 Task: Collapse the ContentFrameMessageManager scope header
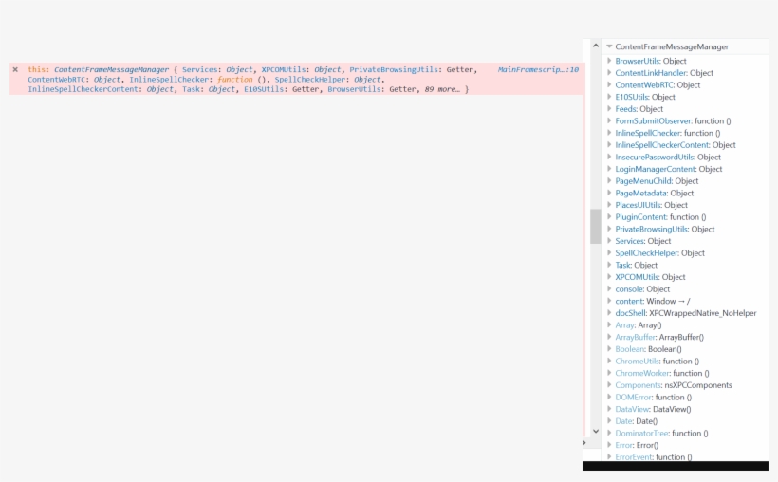(x=609, y=46)
